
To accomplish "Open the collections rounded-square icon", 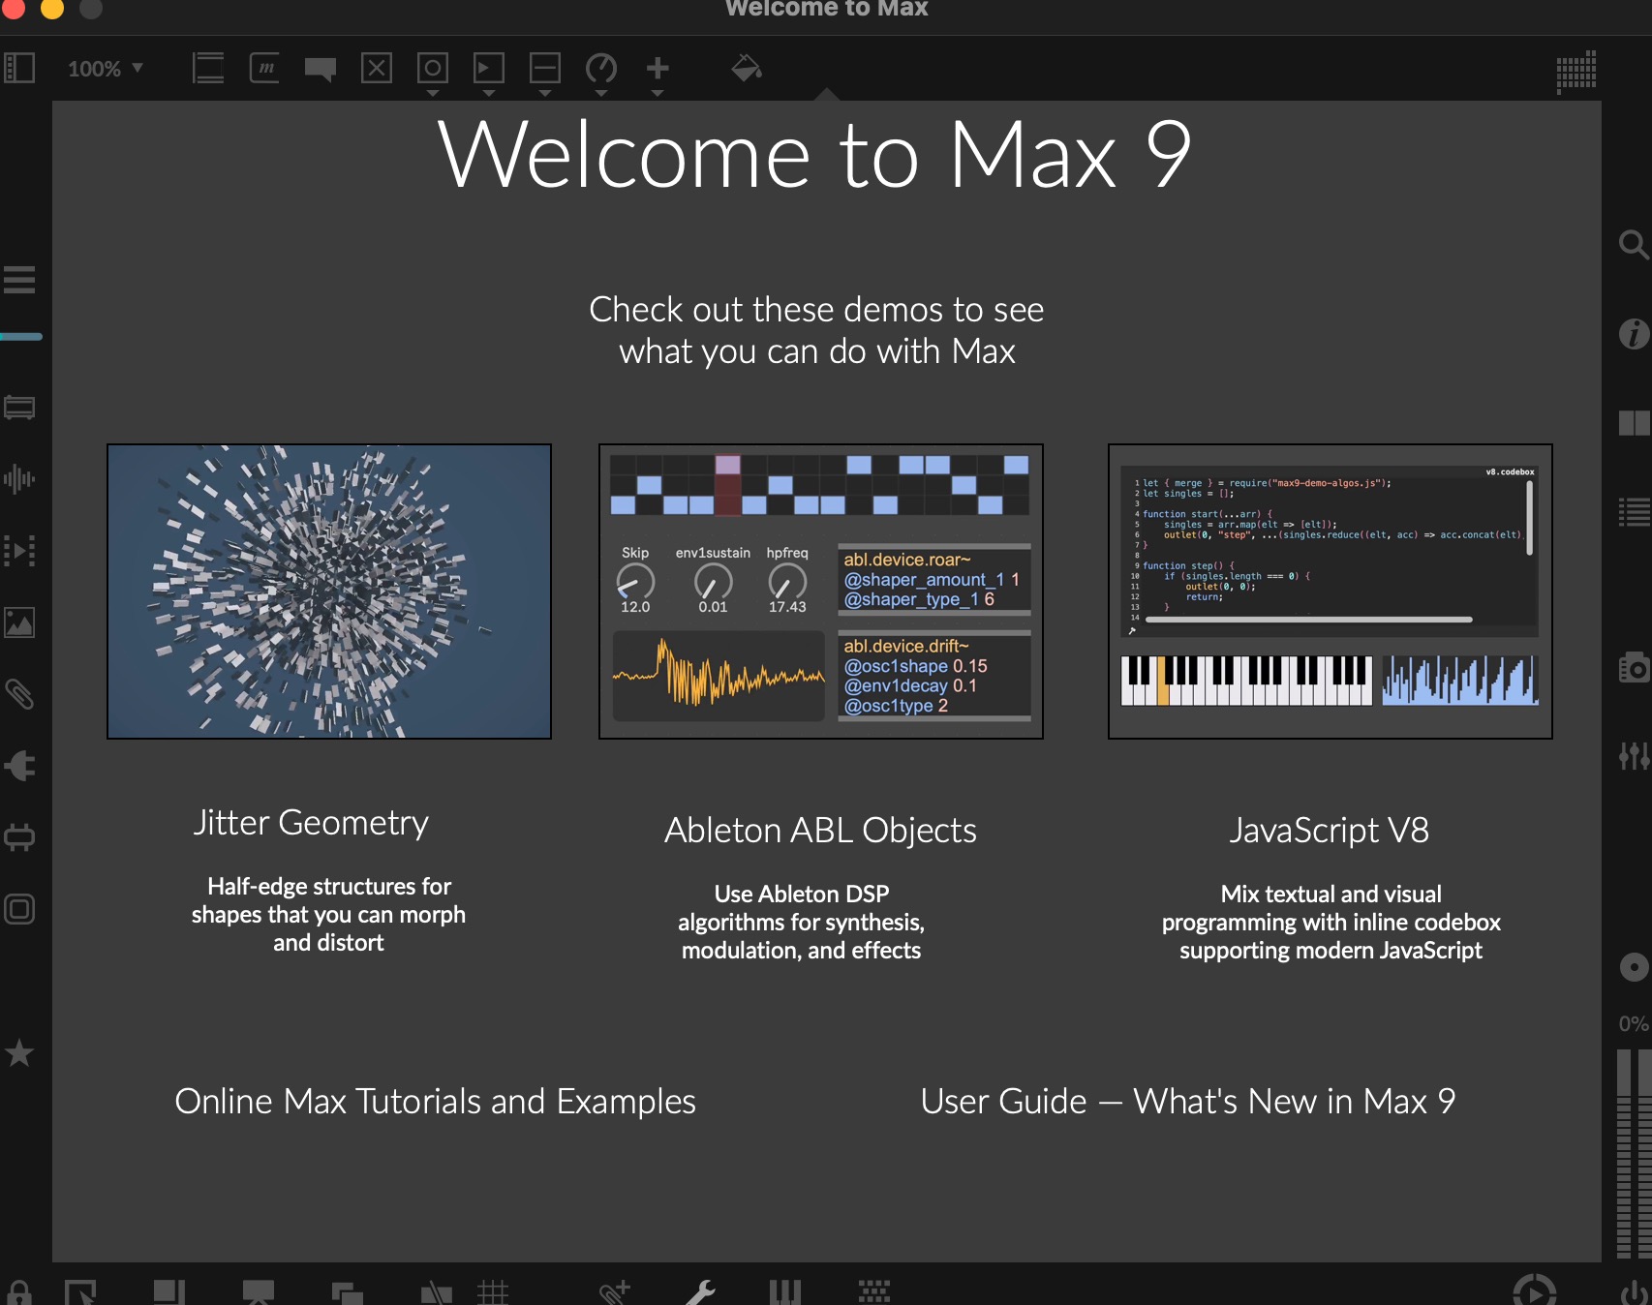I will click(19, 909).
